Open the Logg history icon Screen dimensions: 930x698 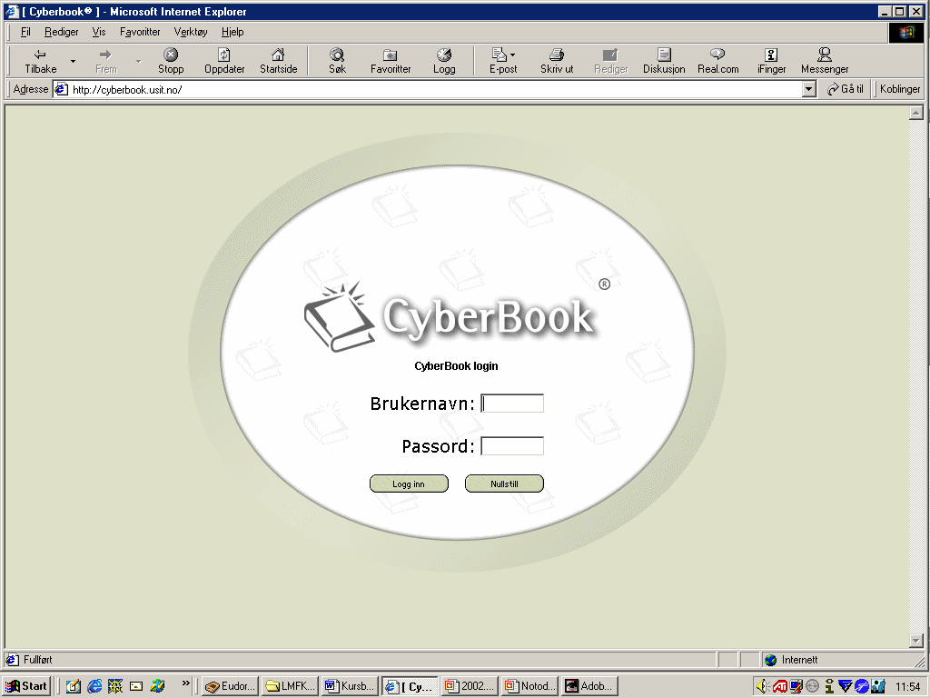(x=444, y=55)
